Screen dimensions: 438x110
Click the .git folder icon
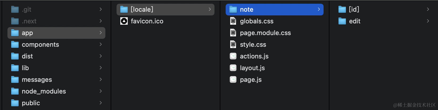15,10
